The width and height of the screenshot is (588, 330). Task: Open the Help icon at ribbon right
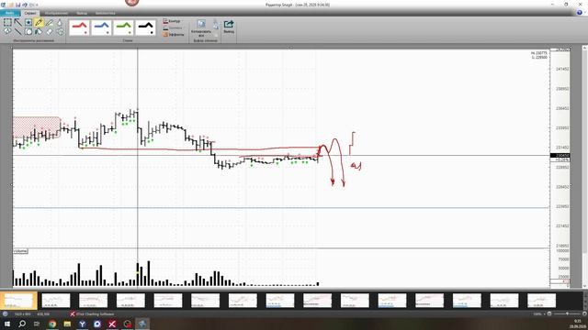point(580,13)
